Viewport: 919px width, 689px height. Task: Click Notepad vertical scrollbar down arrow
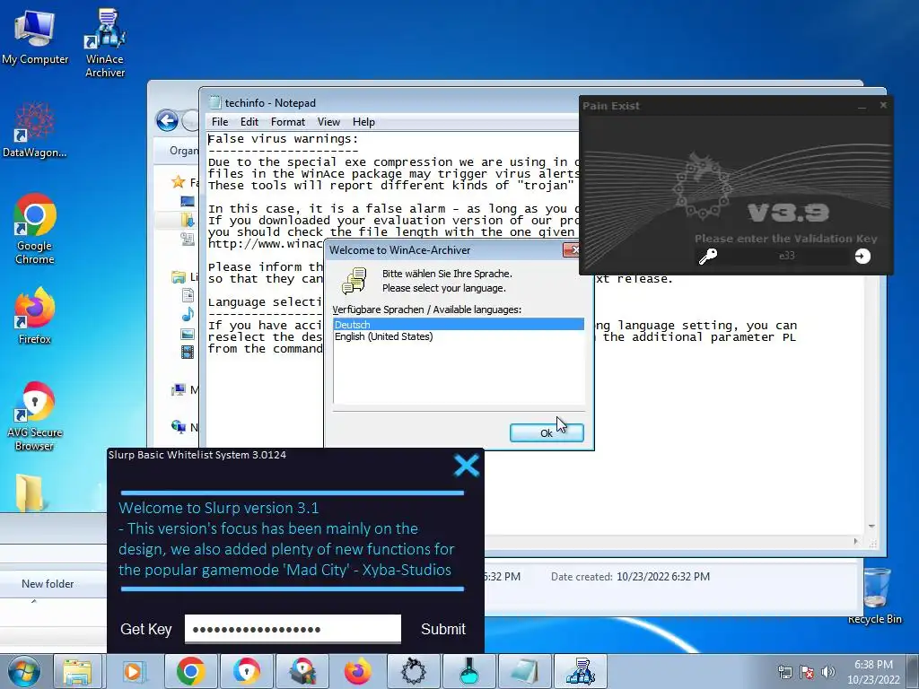871,527
